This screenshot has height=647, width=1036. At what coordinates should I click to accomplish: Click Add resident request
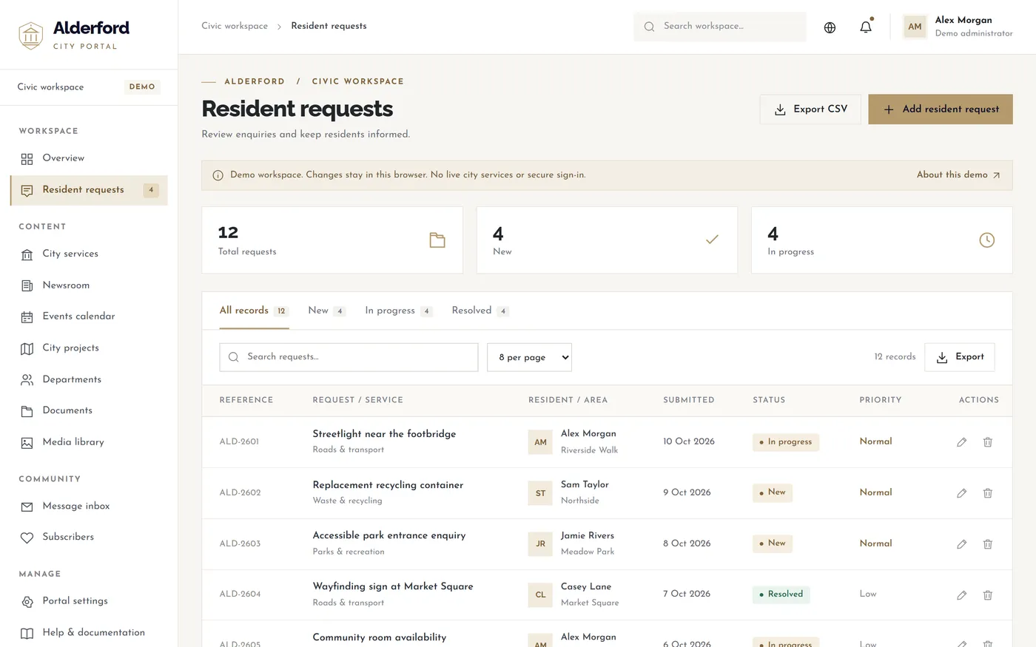941,109
